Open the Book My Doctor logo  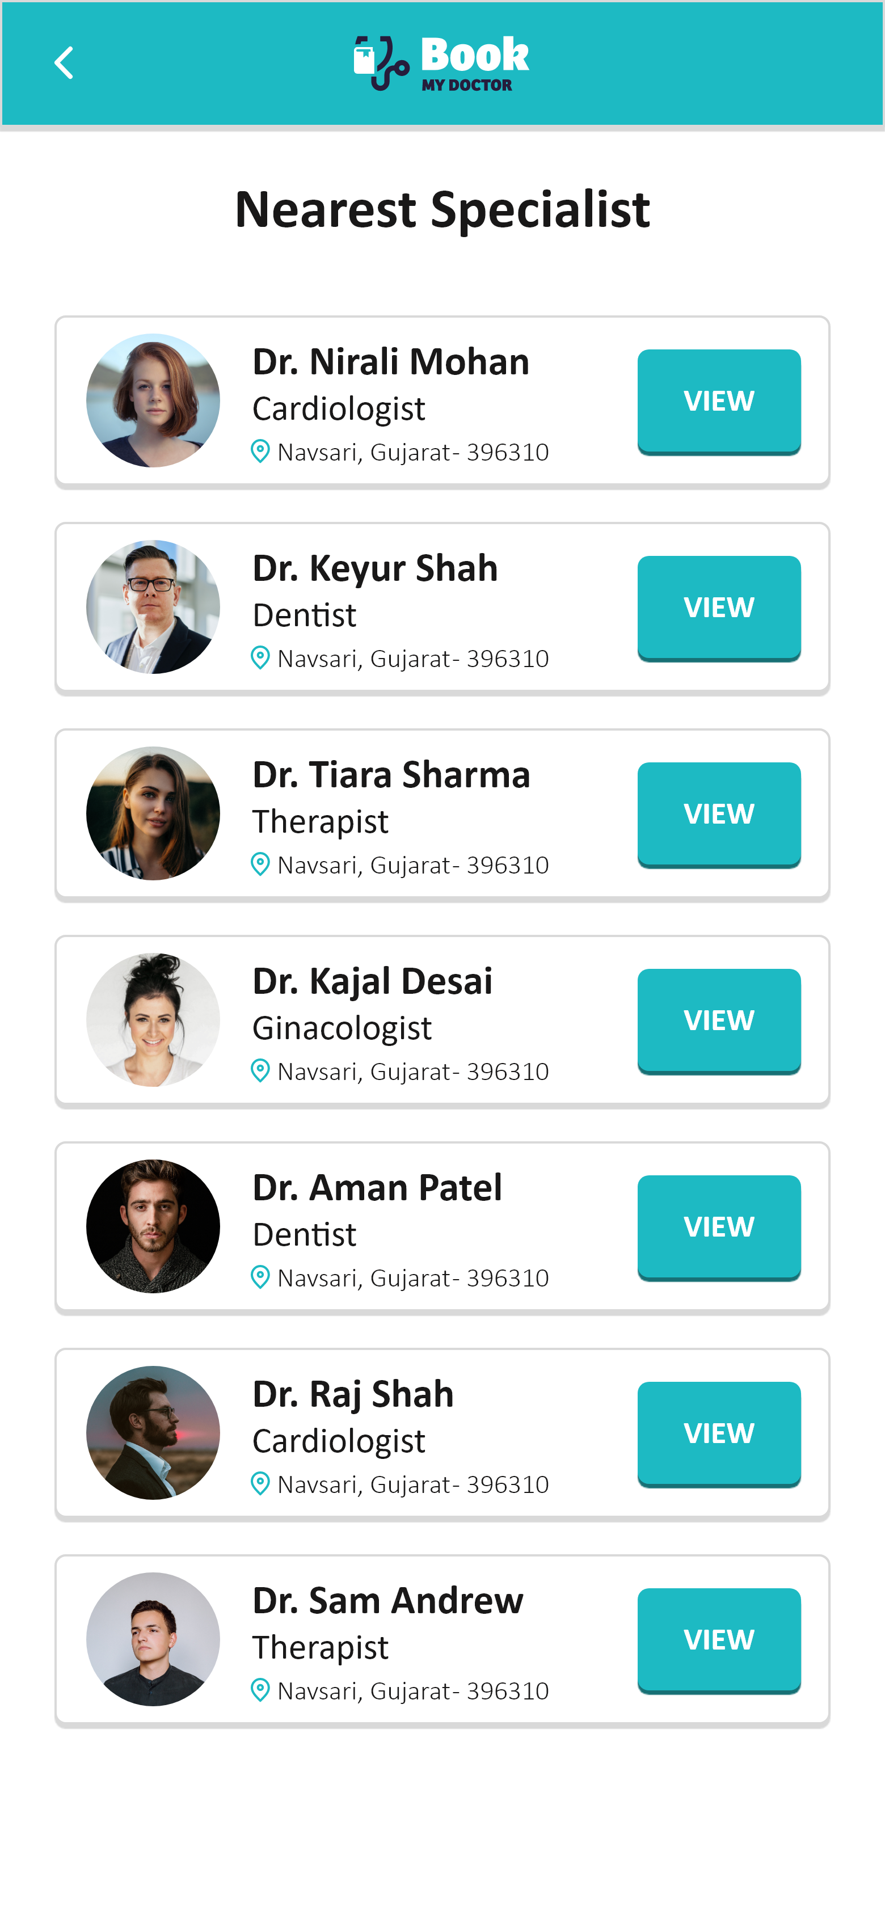[x=442, y=62]
